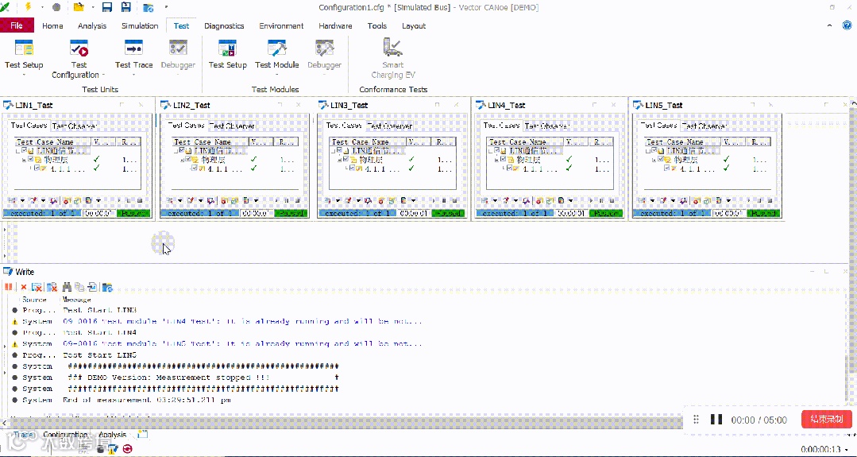Screen dimensions: 857x457
Task: Switch to the Analysis ribbon tab
Action: [x=92, y=25]
